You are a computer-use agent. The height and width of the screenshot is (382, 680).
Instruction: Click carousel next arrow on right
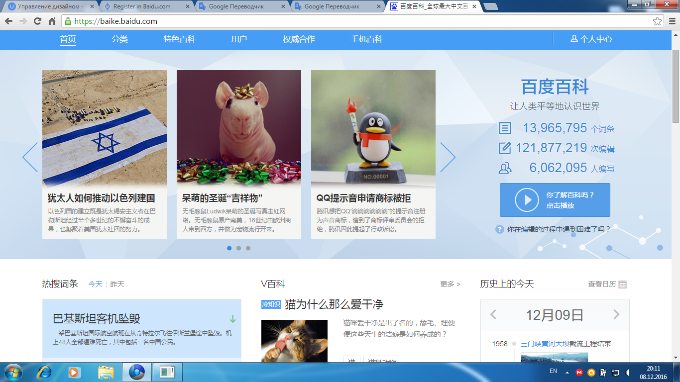pyautogui.click(x=448, y=157)
